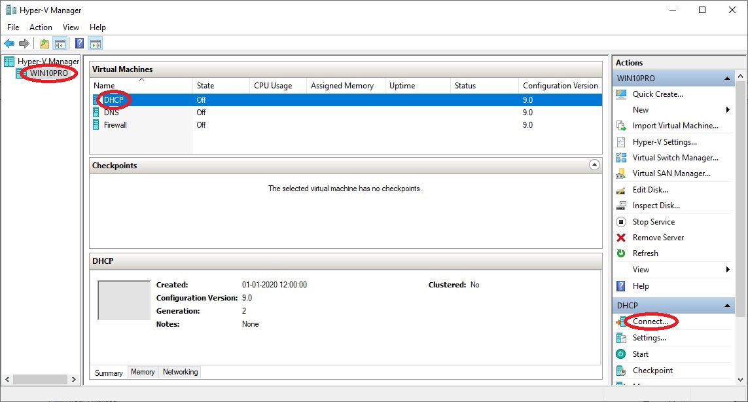The width and height of the screenshot is (748, 402).
Task: Select Hyper-V Manager root node label
Action: pyautogui.click(x=48, y=61)
